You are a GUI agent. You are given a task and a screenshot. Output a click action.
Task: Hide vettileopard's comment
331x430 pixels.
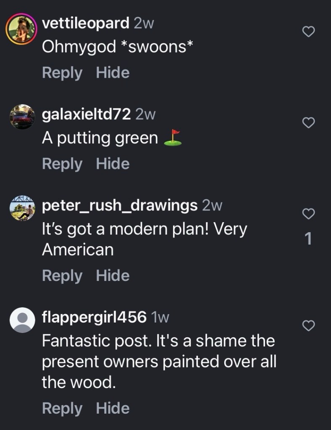tap(113, 73)
